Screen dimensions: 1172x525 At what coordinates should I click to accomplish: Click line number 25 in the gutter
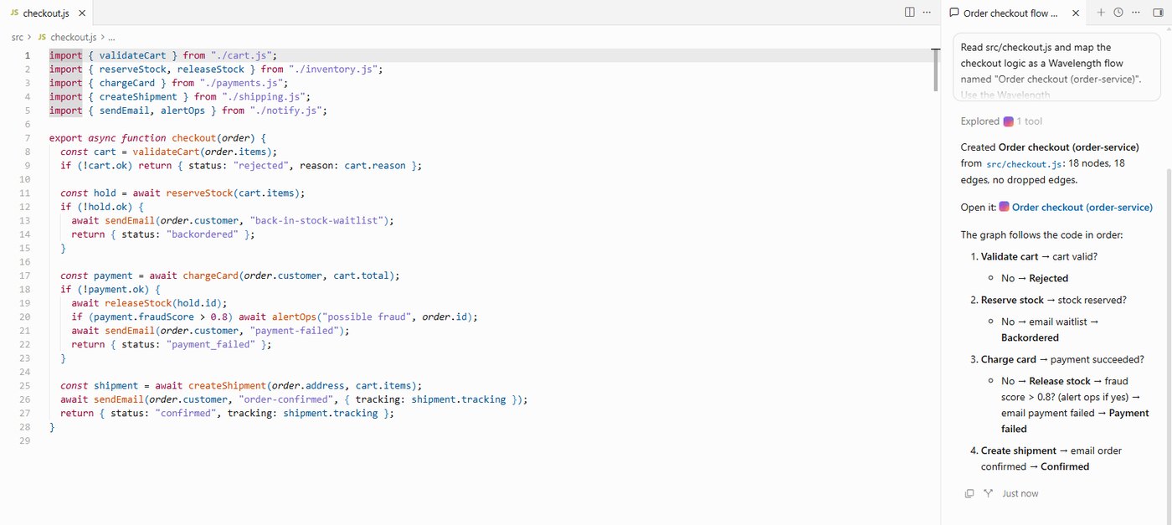pos(25,385)
